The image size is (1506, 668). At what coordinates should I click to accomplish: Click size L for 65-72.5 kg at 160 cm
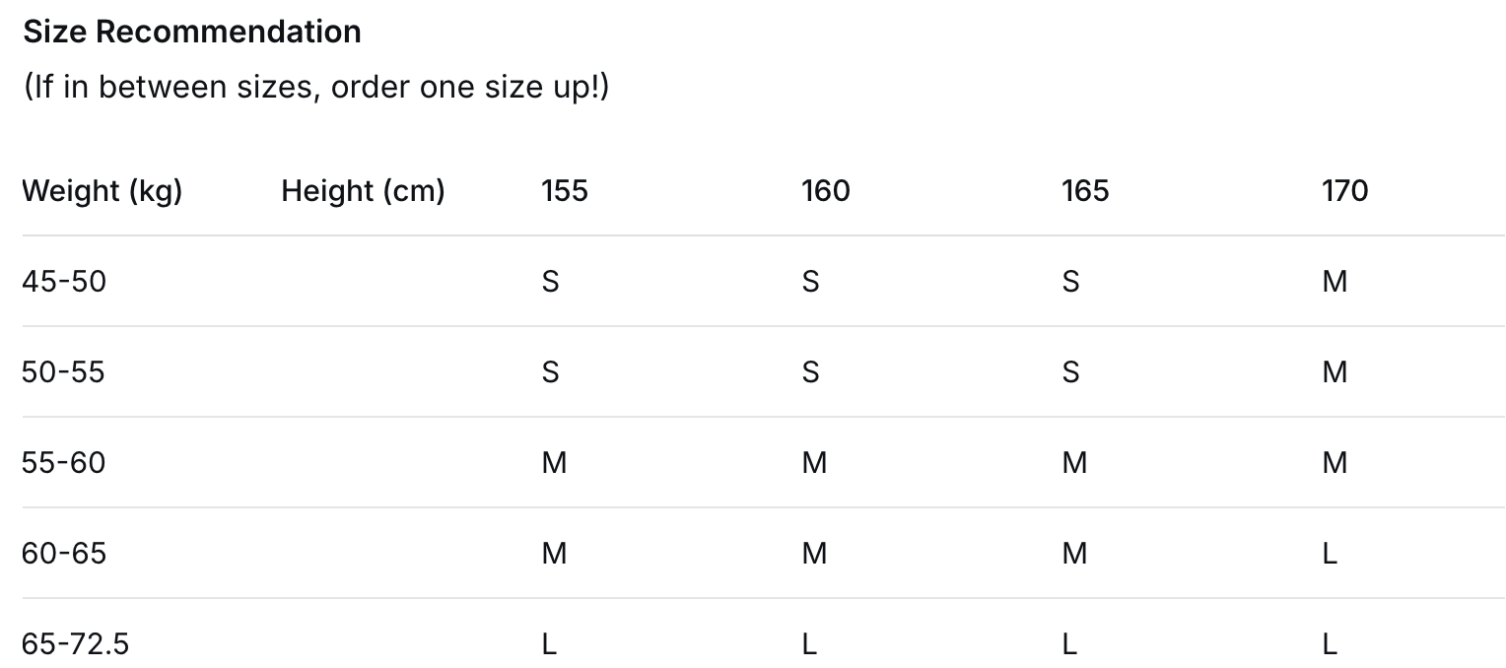click(x=809, y=644)
